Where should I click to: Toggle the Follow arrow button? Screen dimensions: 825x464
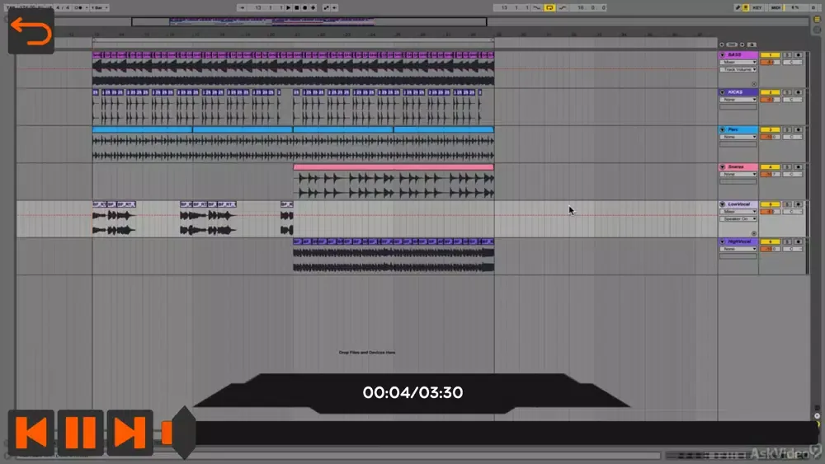pyautogui.click(x=242, y=8)
